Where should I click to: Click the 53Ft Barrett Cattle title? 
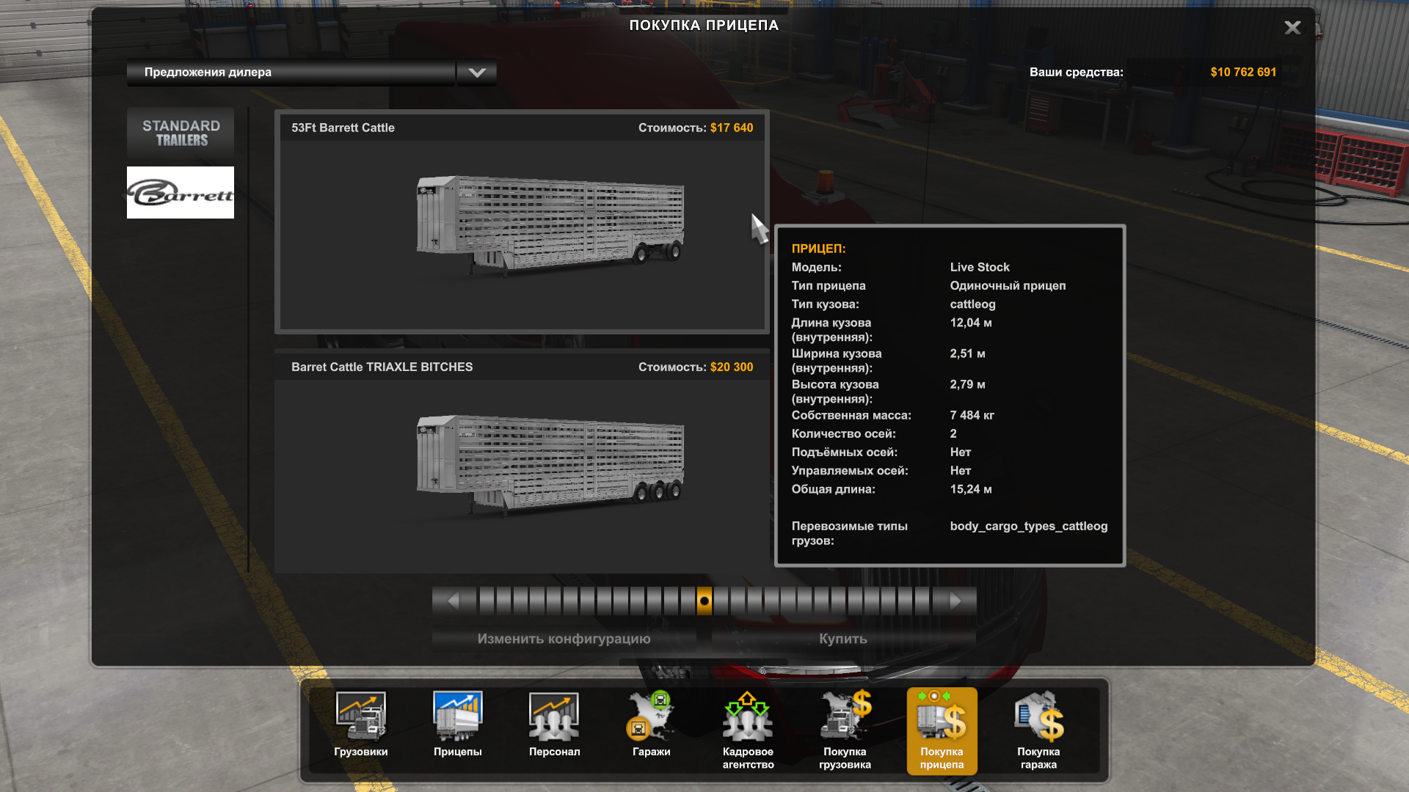[x=343, y=128]
